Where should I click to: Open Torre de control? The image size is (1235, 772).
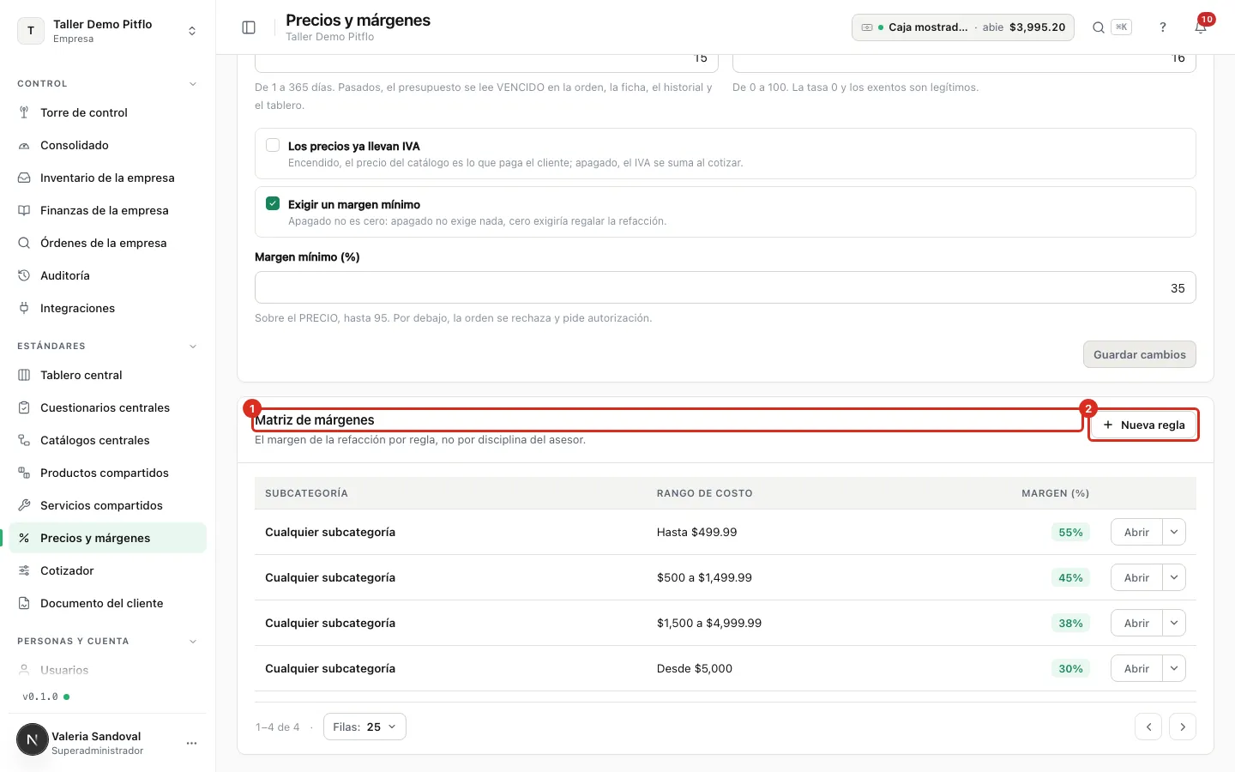click(108, 112)
